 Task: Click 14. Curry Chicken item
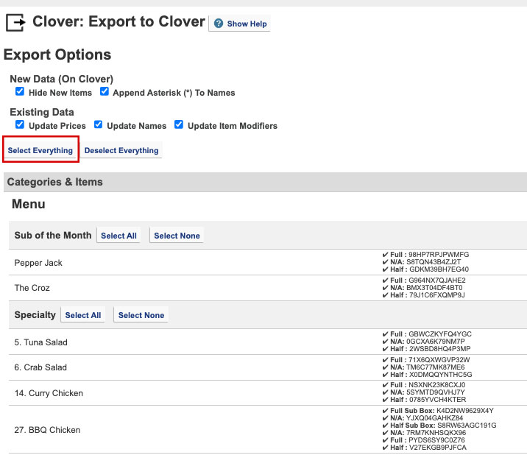(x=49, y=392)
